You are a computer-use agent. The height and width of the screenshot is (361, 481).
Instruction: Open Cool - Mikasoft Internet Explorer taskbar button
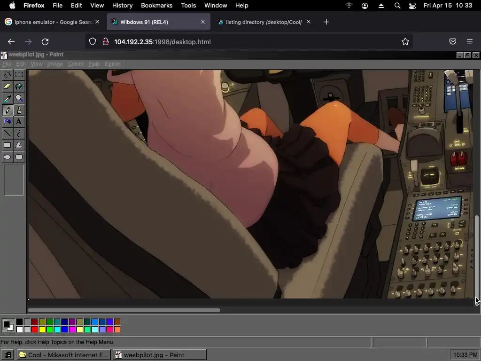pyautogui.click(x=63, y=355)
